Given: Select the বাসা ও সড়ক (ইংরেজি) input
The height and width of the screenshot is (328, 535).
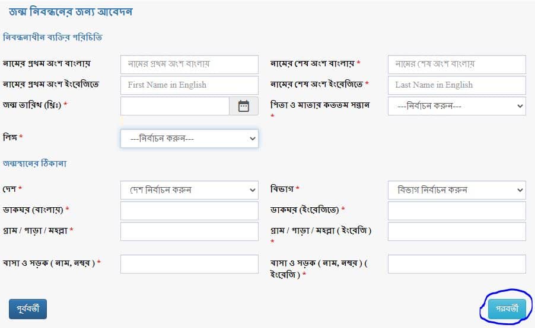Looking at the screenshot, I should [x=457, y=264].
